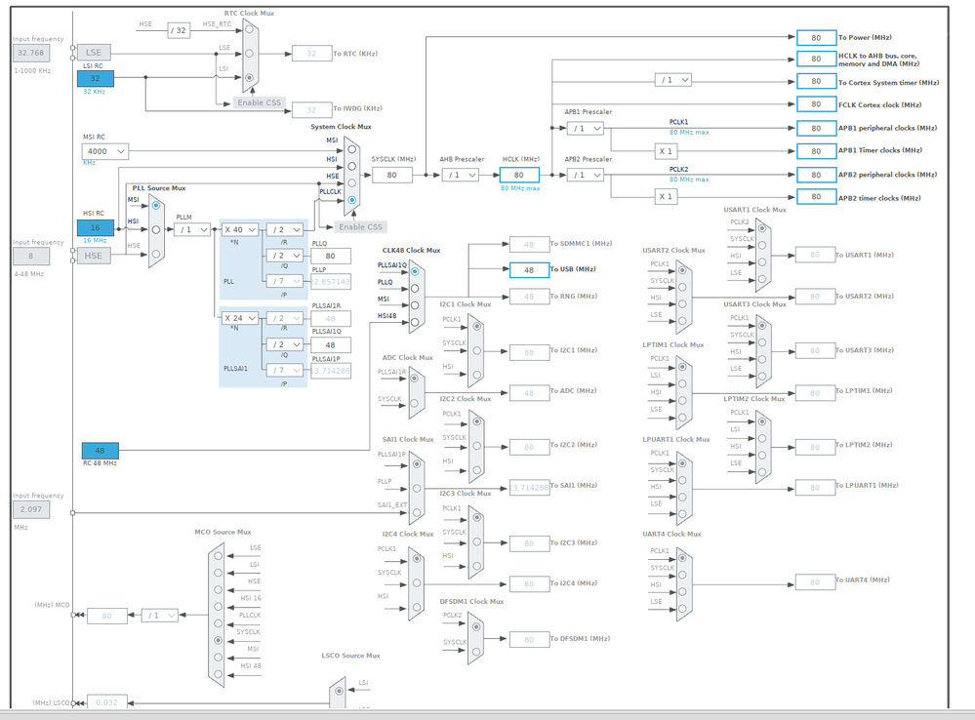
Task: Choose MSI in CLK48 Clock Mux
Action: (x=415, y=305)
